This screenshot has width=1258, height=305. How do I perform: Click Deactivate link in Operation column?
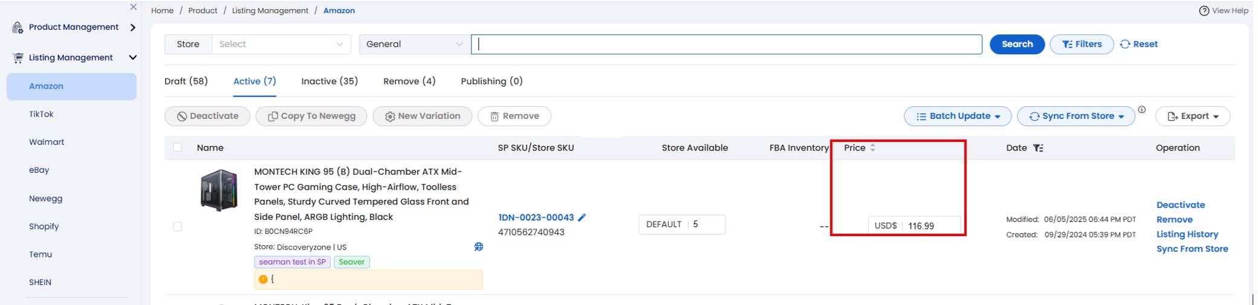click(x=1180, y=205)
